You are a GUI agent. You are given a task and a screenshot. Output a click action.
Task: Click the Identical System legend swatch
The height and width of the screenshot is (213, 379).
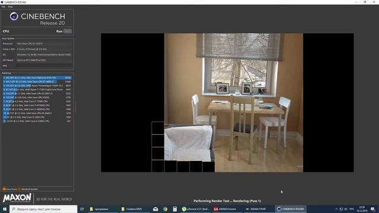[19, 189]
